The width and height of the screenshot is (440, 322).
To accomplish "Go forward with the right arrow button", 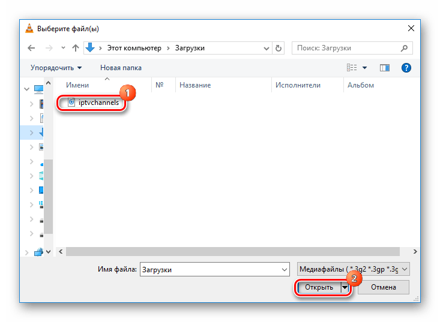I will 49,48.
